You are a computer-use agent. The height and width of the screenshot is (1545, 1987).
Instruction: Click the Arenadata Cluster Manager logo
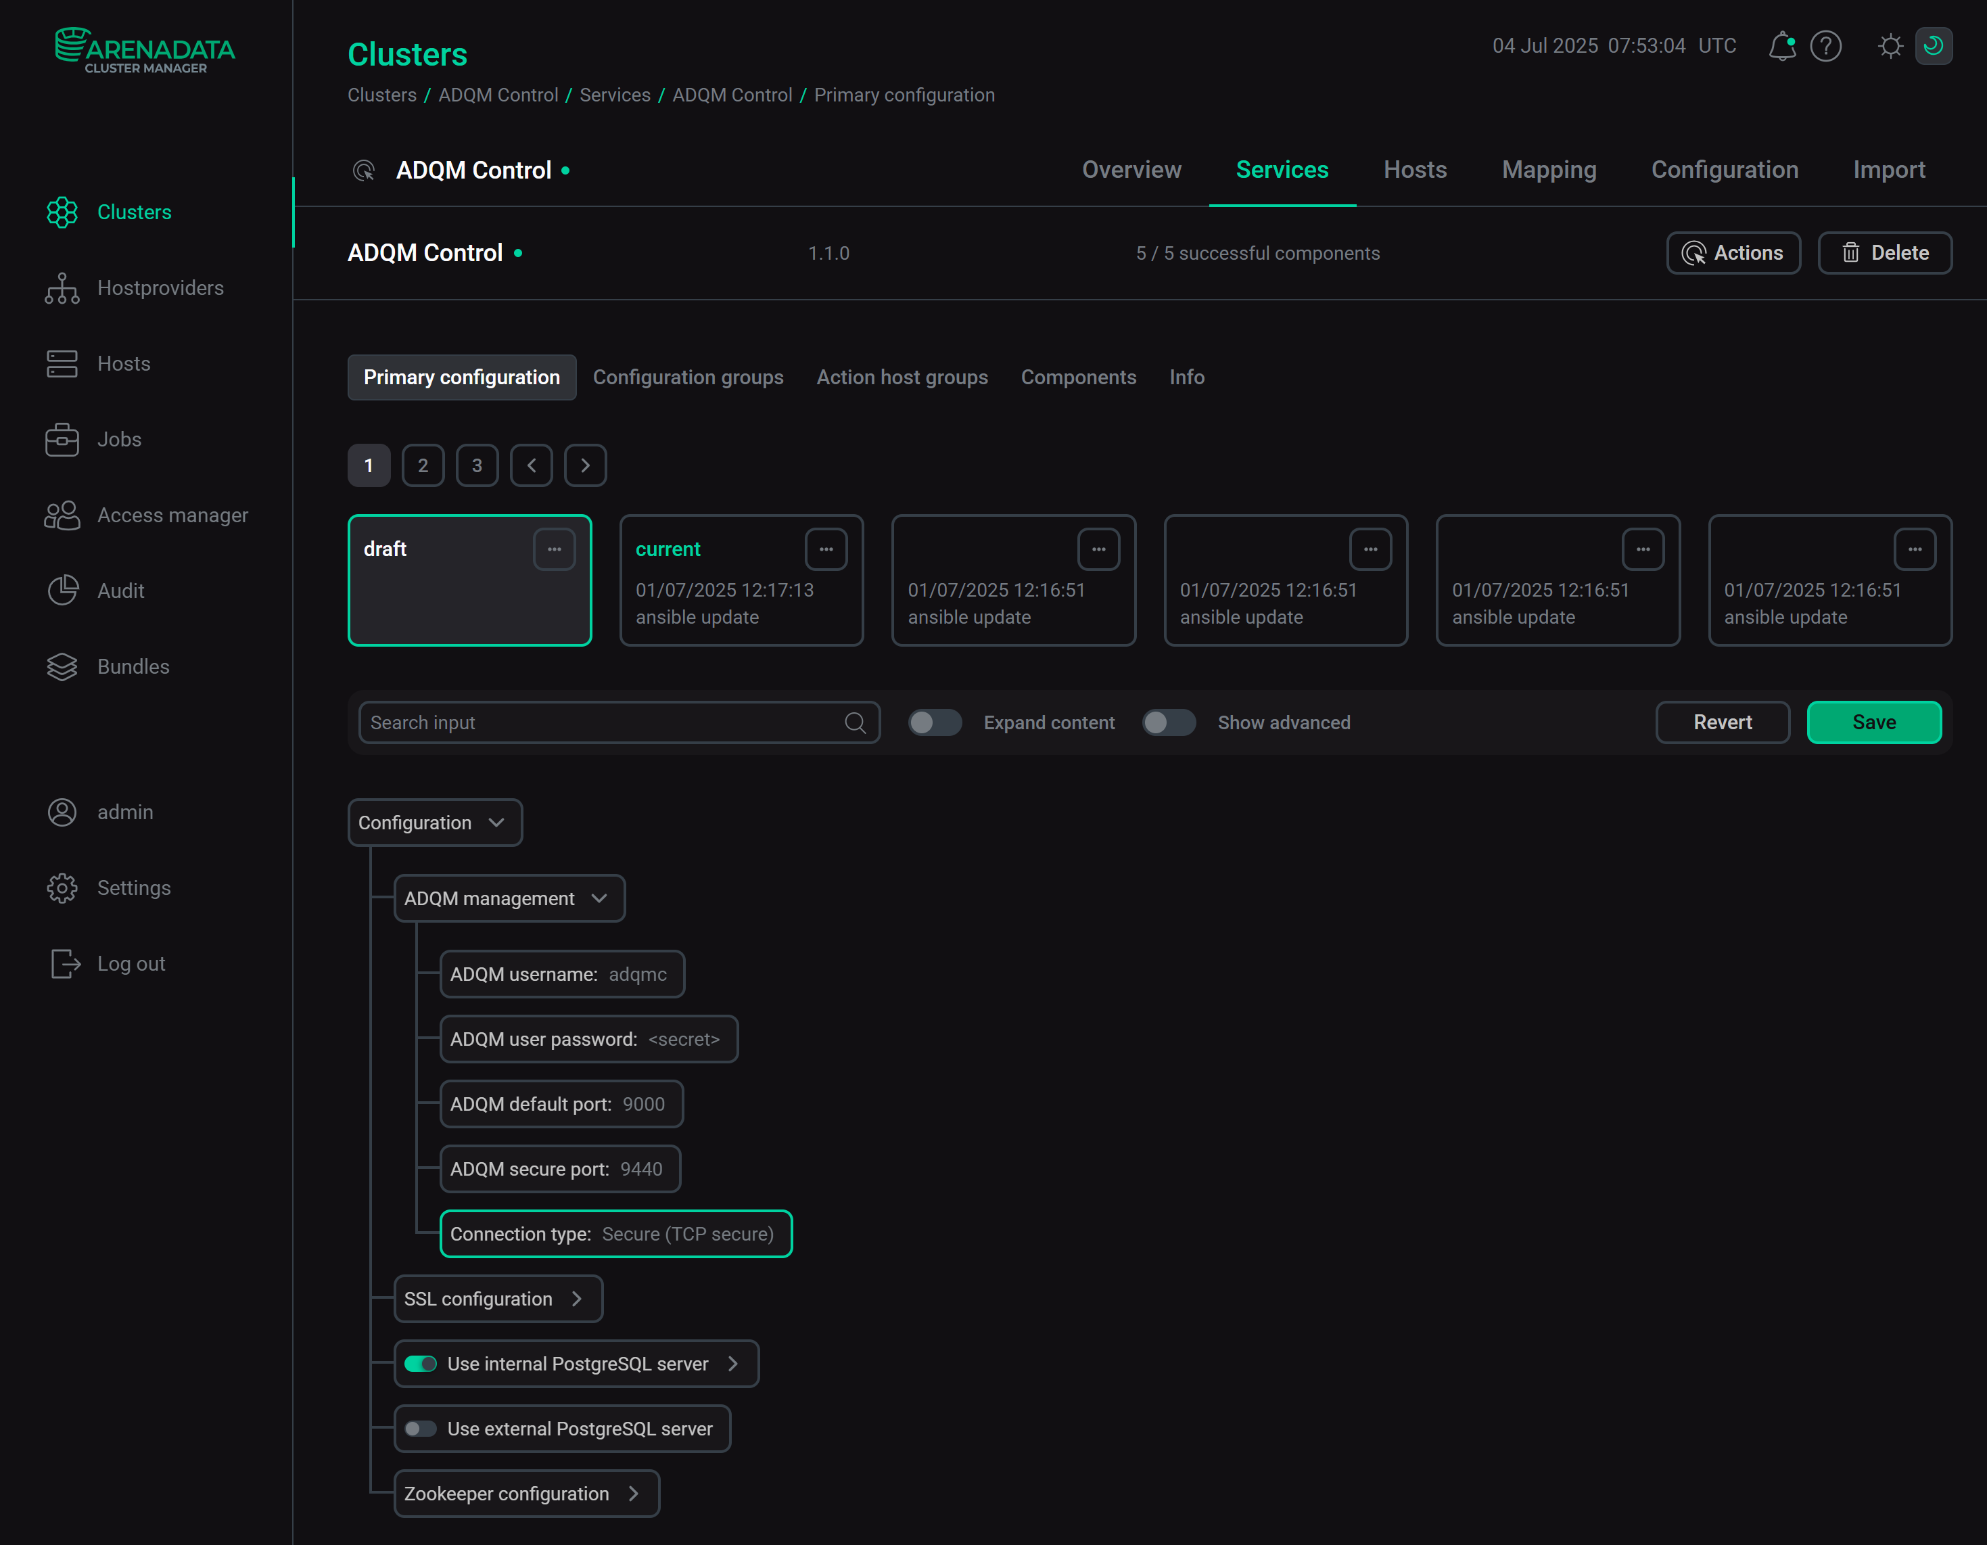click(x=145, y=50)
